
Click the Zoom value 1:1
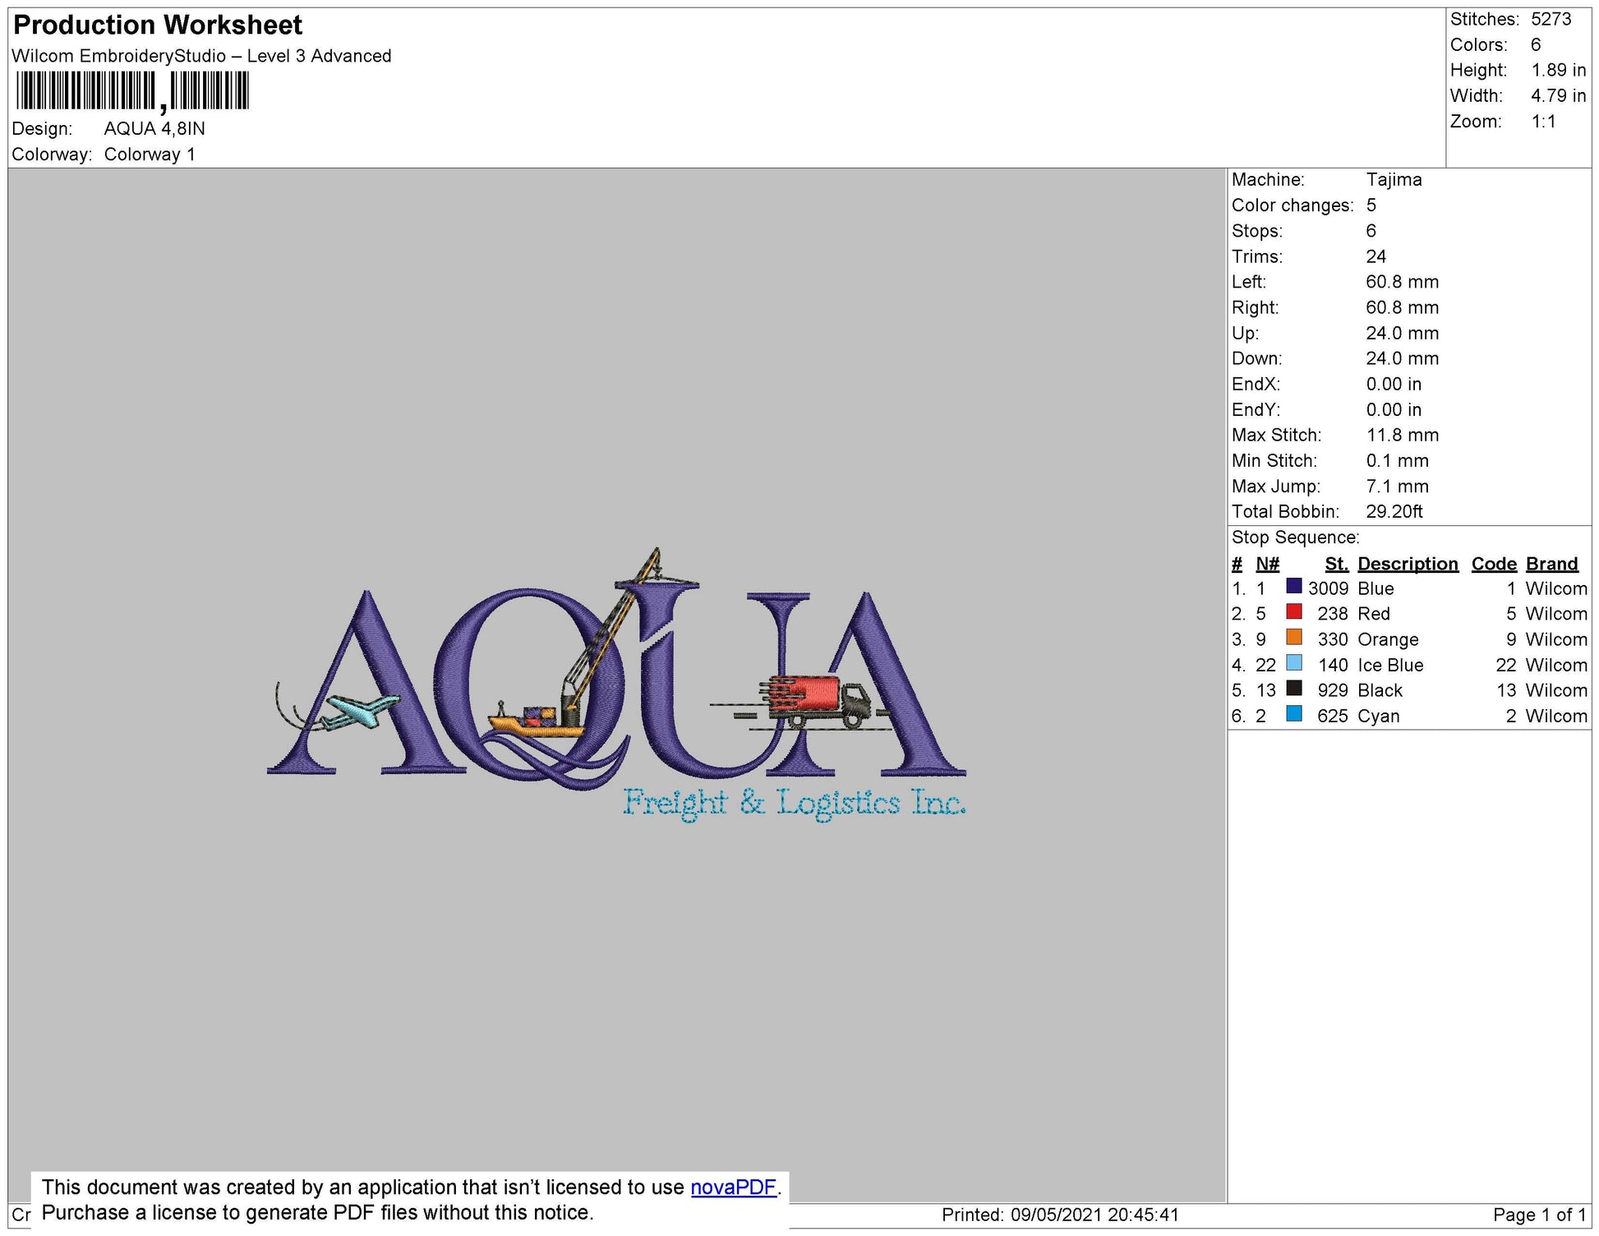(x=1543, y=122)
